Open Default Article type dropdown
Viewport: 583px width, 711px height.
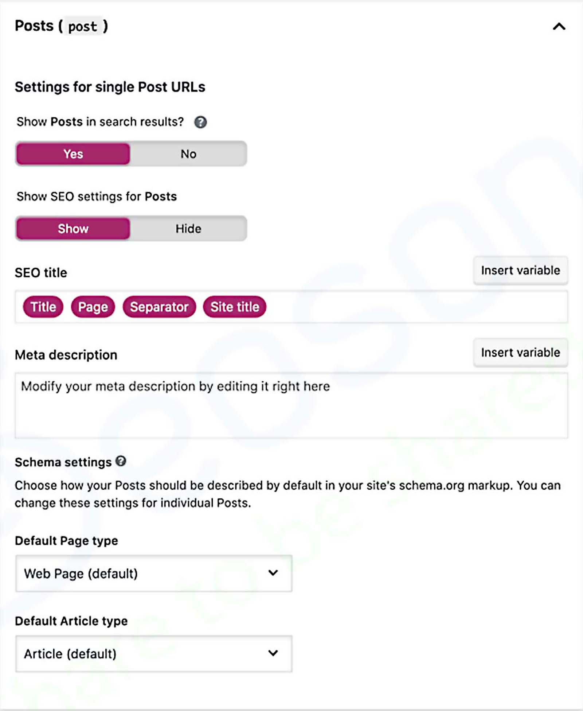click(153, 654)
